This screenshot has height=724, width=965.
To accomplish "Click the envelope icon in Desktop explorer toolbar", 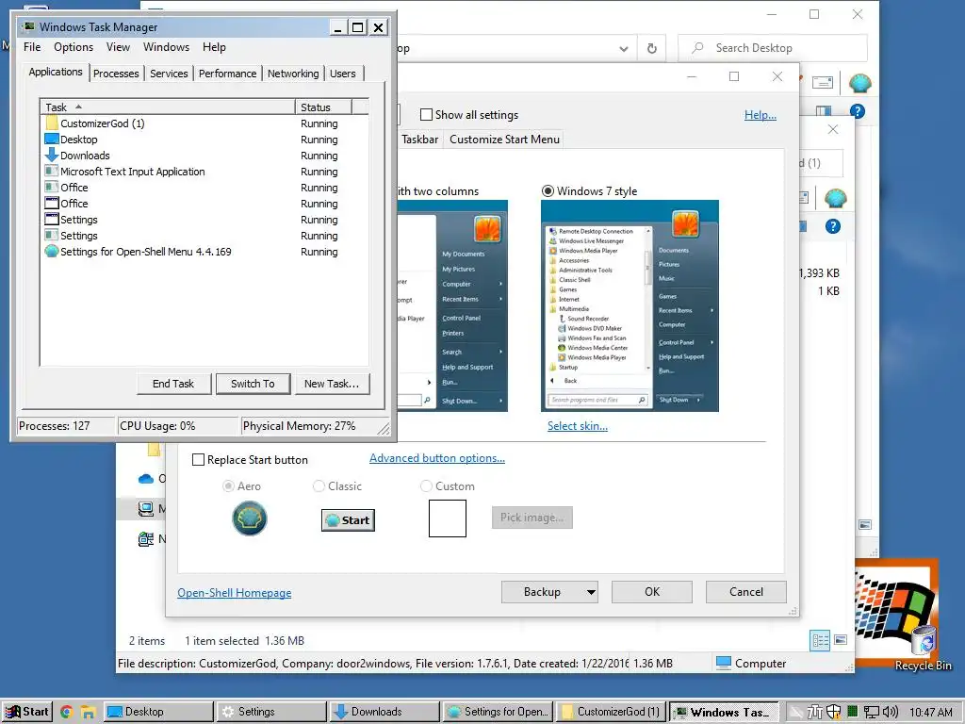I will (x=822, y=82).
